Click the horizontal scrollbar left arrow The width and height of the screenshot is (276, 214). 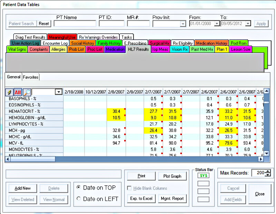[7, 159]
